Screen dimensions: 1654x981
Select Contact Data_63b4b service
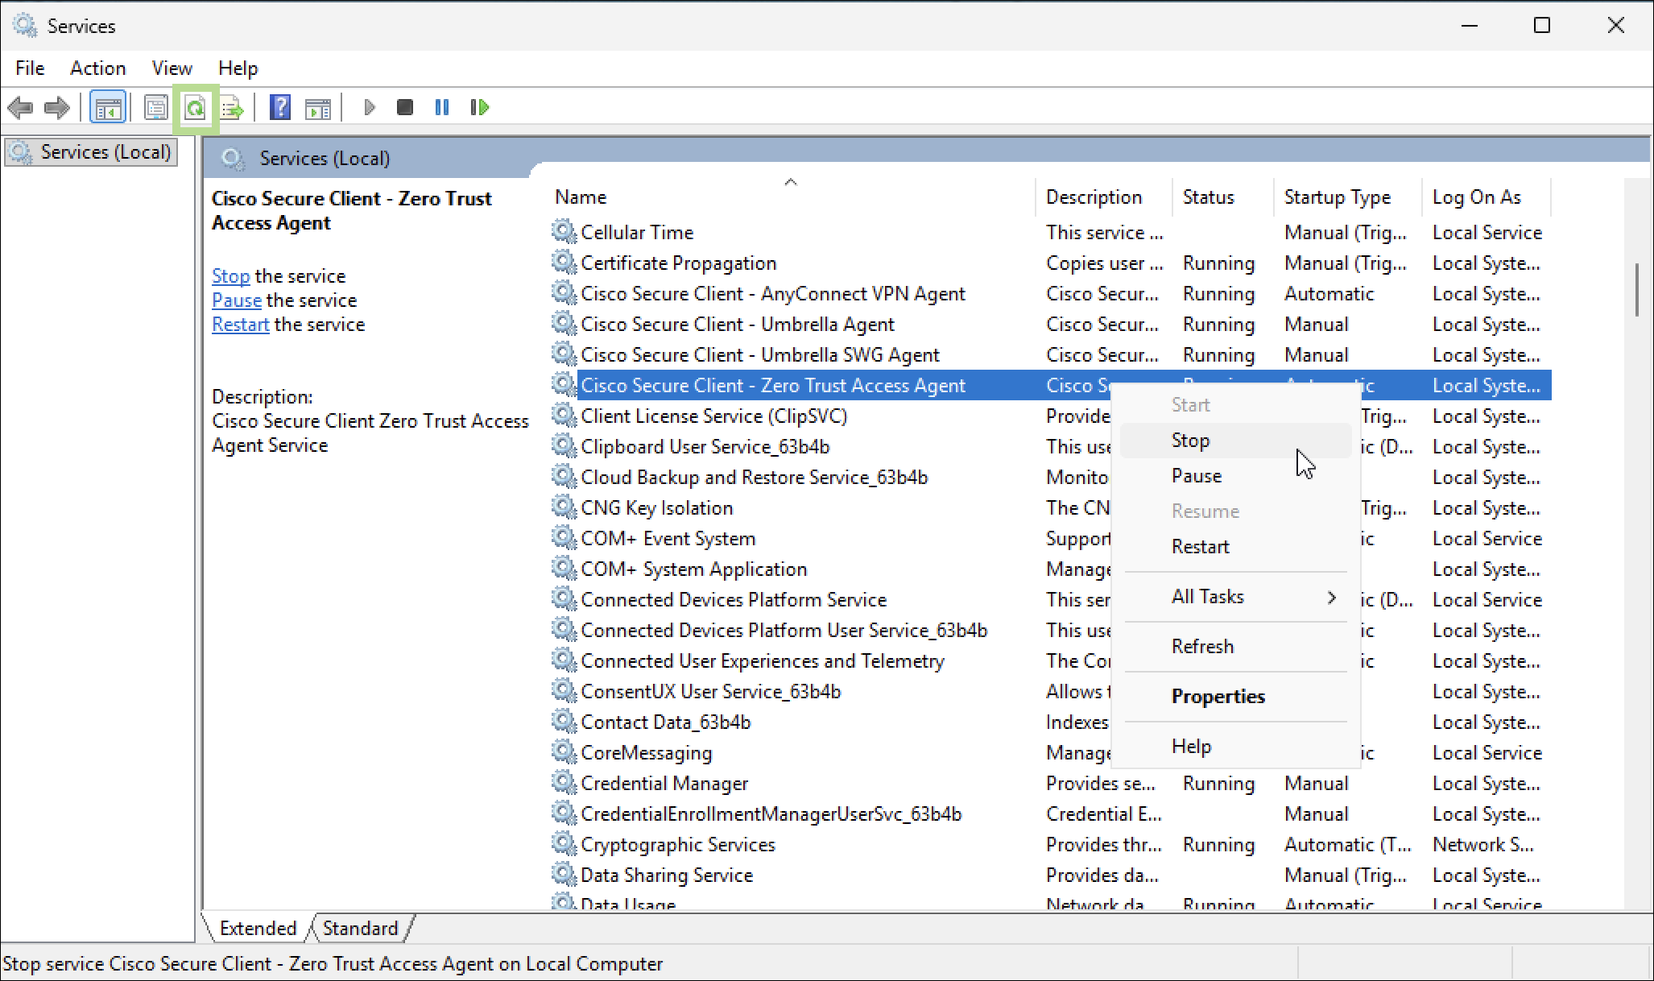click(666, 722)
